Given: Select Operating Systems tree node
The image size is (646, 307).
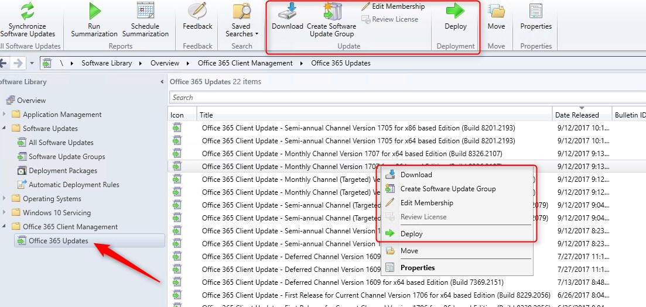Looking at the screenshot, I should (x=52, y=199).
